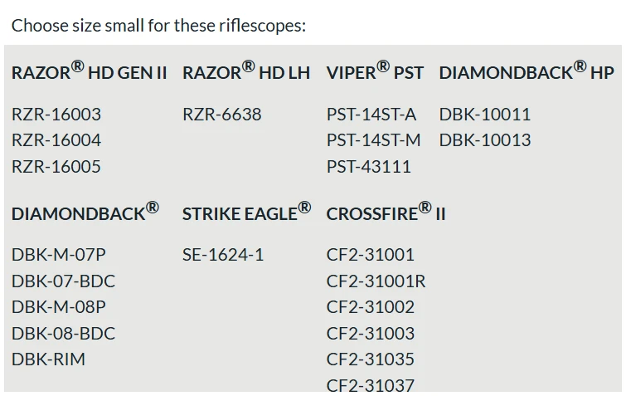Click the Razor HD Gen II heading
Image resolution: width=626 pixels, height=396 pixels.
[x=89, y=72]
